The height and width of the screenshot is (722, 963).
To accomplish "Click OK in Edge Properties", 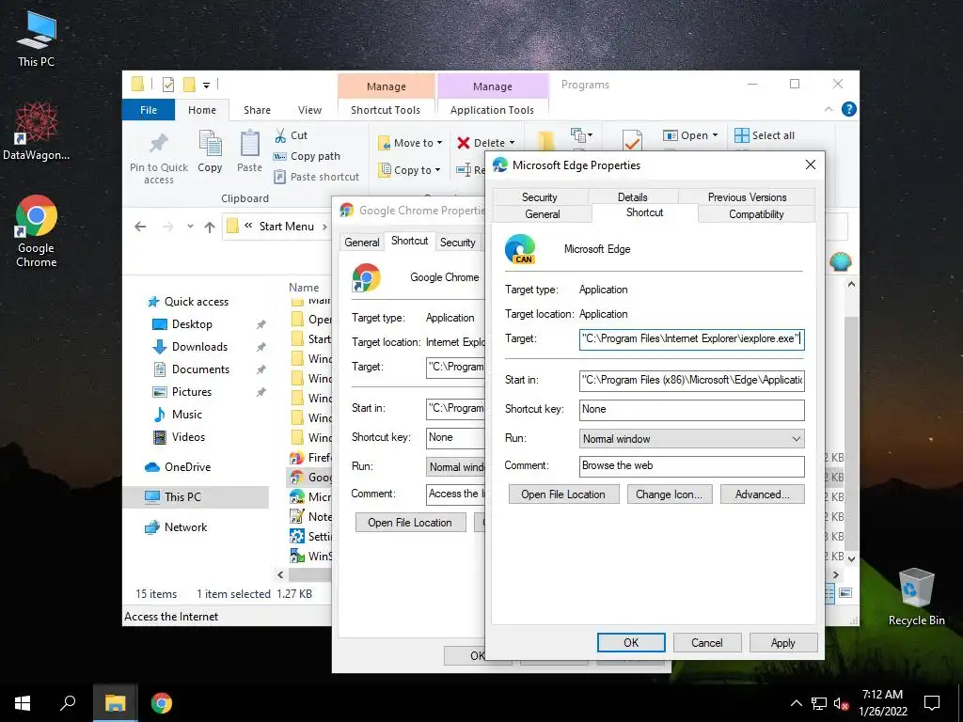I will pos(631,643).
